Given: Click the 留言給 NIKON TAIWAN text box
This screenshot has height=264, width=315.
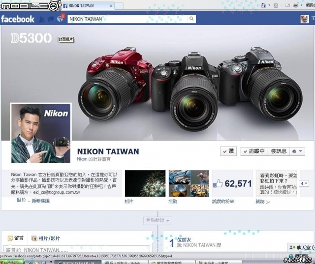Looking at the screenshot, I should (x=77, y=249).
